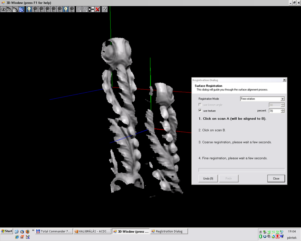The width and height of the screenshot is (301, 241).
Task: Click the blue globe icon in toolbar
Action: point(22,9)
